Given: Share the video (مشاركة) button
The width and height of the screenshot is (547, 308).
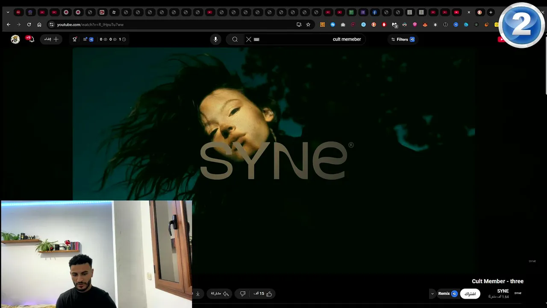Looking at the screenshot, I should 220,294.
